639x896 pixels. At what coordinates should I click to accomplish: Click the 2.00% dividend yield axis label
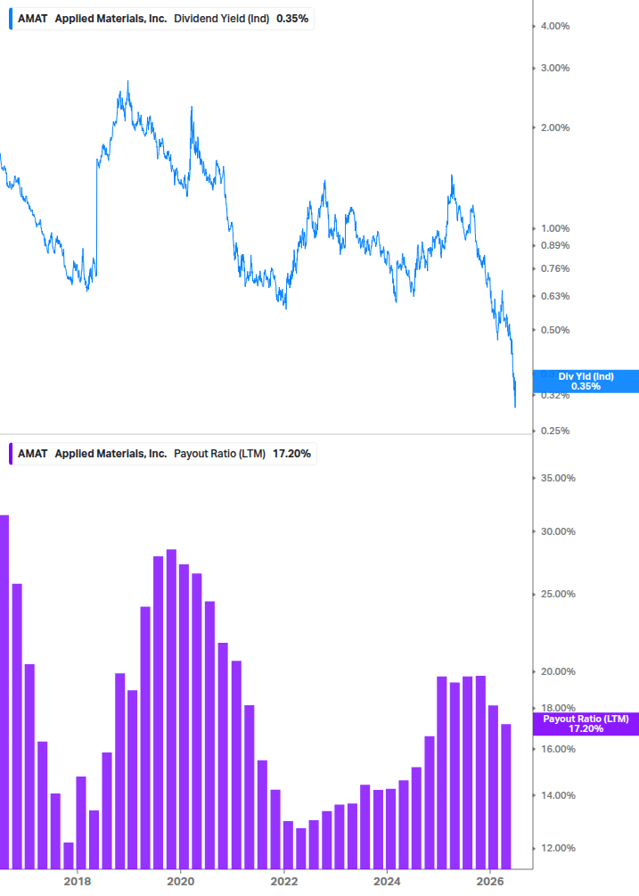pyautogui.click(x=555, y=128)
